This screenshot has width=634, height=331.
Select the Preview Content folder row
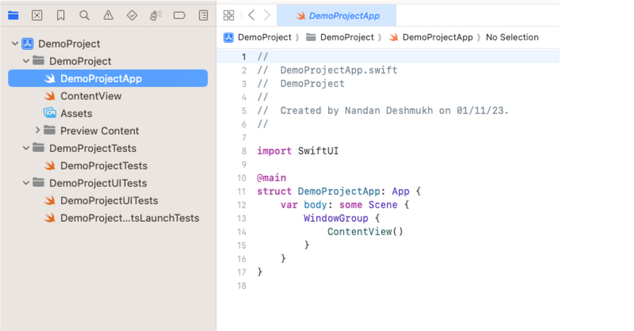tap(108, 131)
